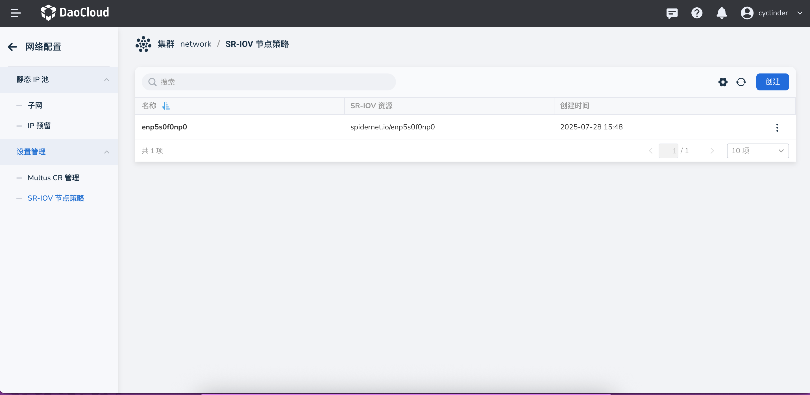The height and width of the screenshot is (395, 810).
Task: Open the network cluster breadcrumb link
Action: pyautogui.click(x=196, y=44)
